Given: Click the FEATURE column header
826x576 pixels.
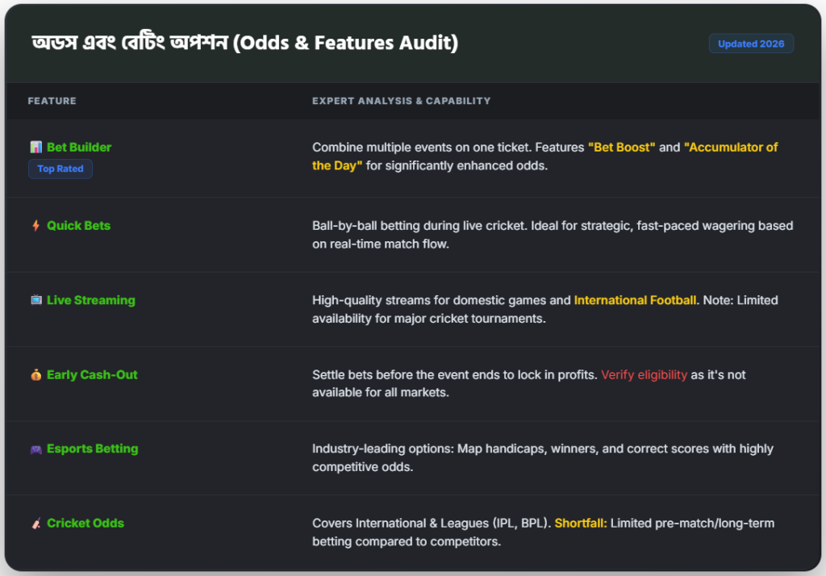Looking at the screenshot, I should 52,102.
